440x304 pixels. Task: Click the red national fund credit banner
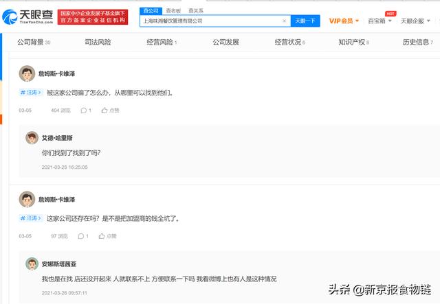pyautogui.click(x=93, y=16)
